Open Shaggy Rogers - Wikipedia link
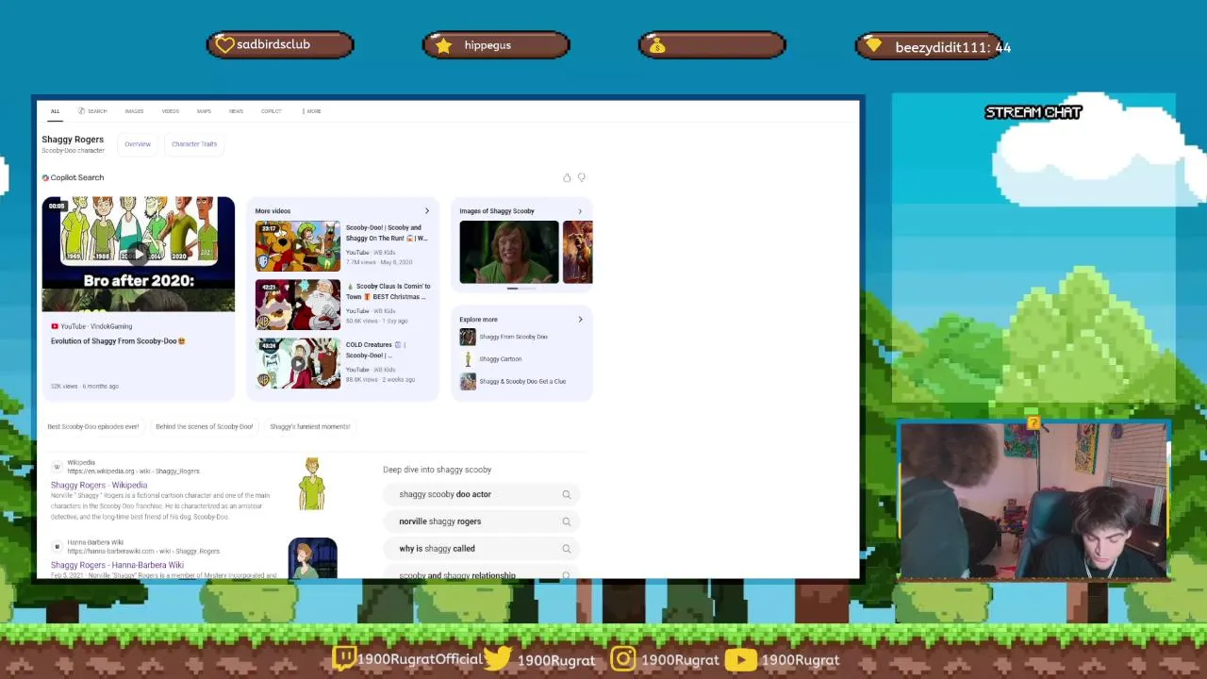 tap(99, 485)
